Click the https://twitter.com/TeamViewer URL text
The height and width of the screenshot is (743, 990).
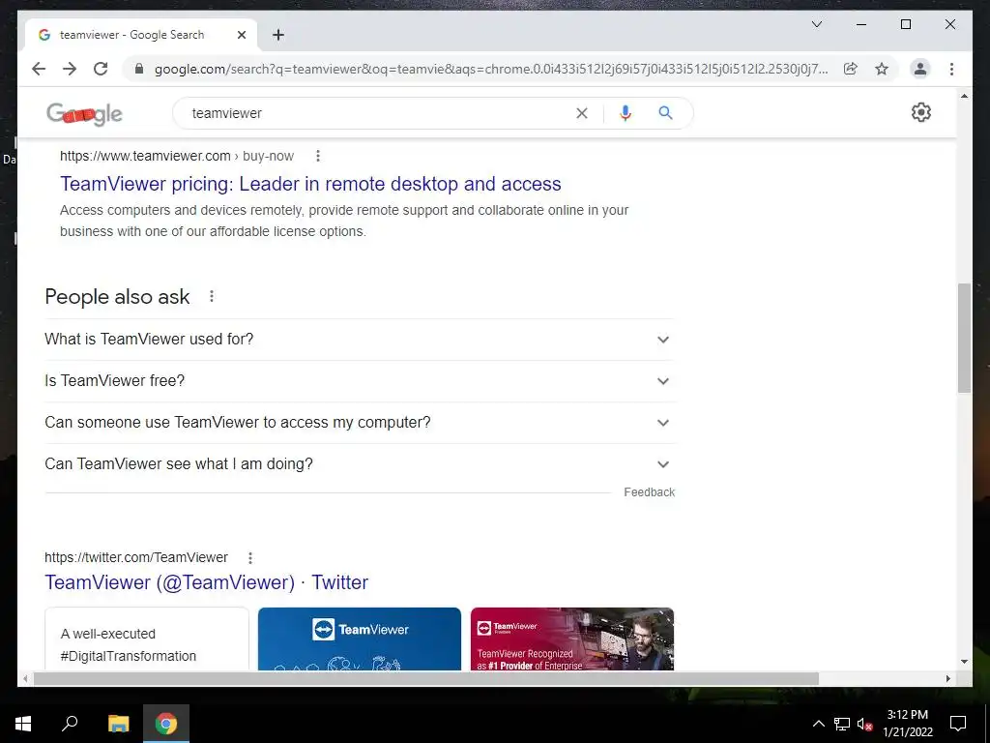coord(135,557)
